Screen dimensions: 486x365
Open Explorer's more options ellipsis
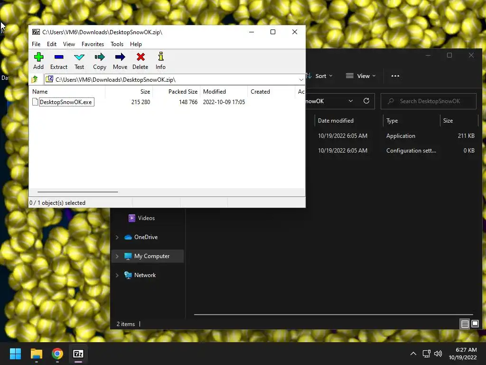tap(395, 76)
